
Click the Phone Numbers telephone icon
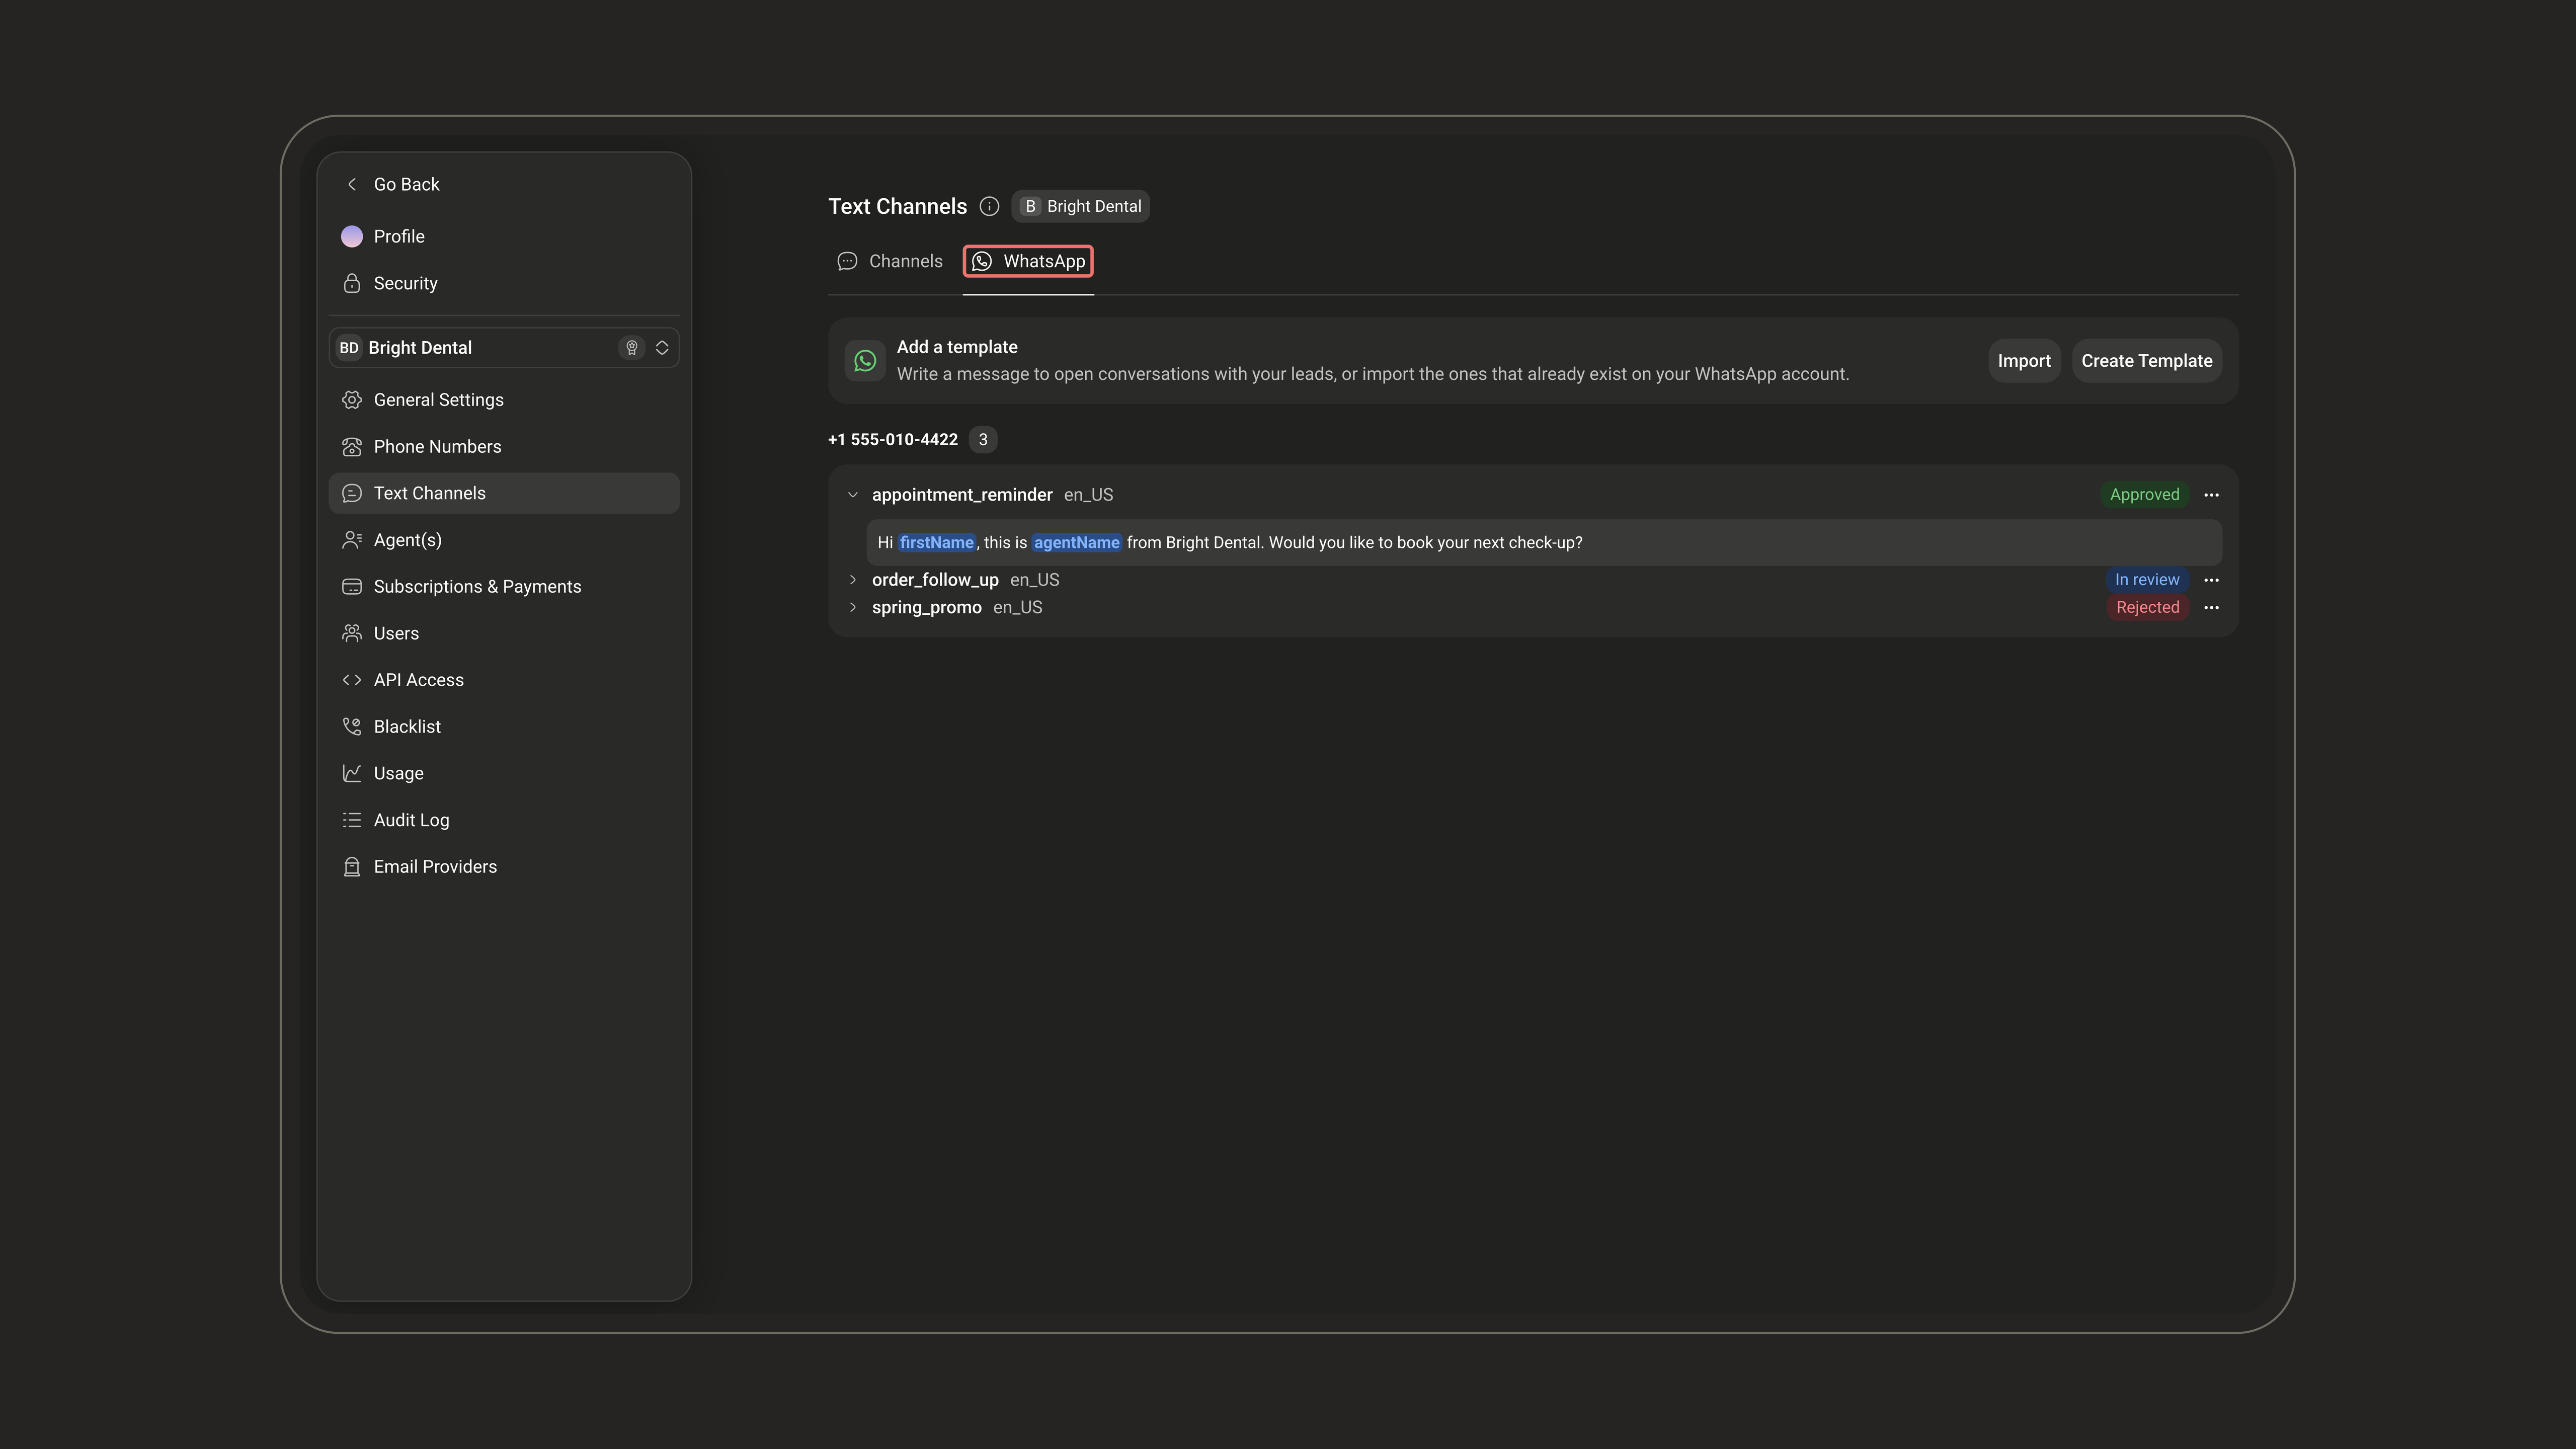(351, 446)
